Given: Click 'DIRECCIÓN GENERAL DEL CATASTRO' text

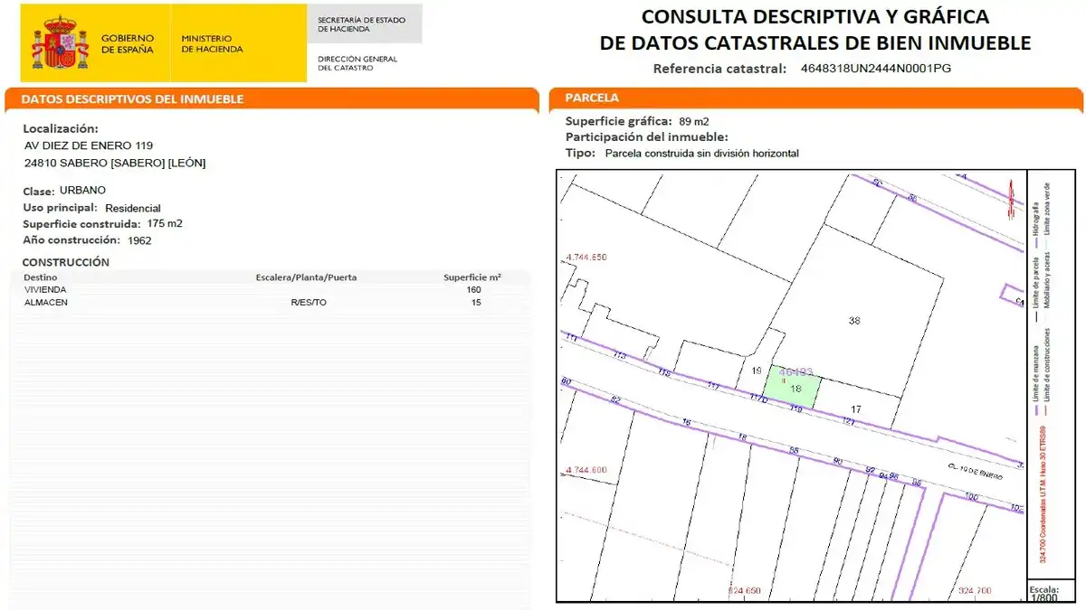Looking at the screenshot, I should (357, 63).
